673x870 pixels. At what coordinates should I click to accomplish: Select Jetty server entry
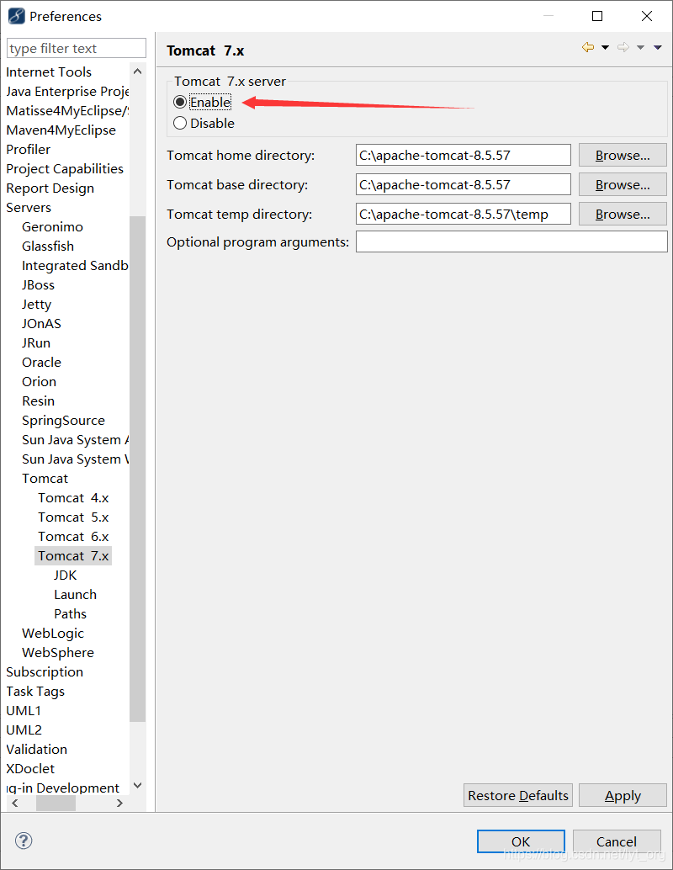tap(37, 305)
